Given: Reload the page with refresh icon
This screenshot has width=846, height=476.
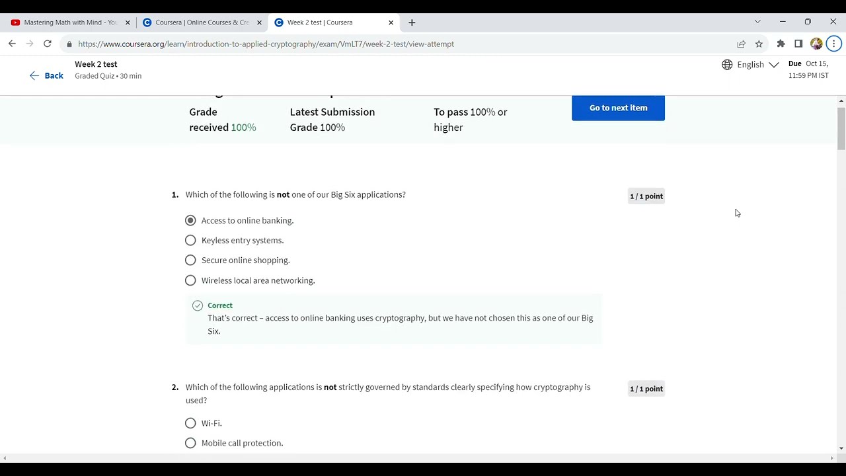Looking at the screenshot, I should 47,44.
